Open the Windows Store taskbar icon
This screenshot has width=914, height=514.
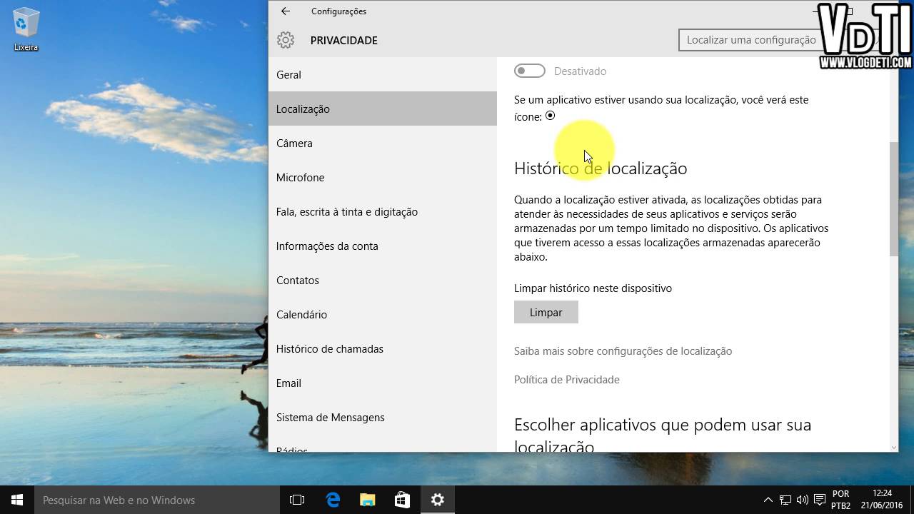click(402, 500)
